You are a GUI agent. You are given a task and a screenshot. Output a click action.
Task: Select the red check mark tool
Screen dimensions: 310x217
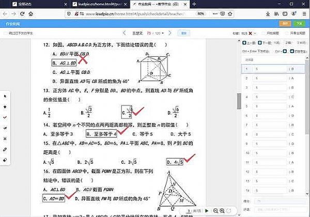pyautogui.click(x=5, y=117)
